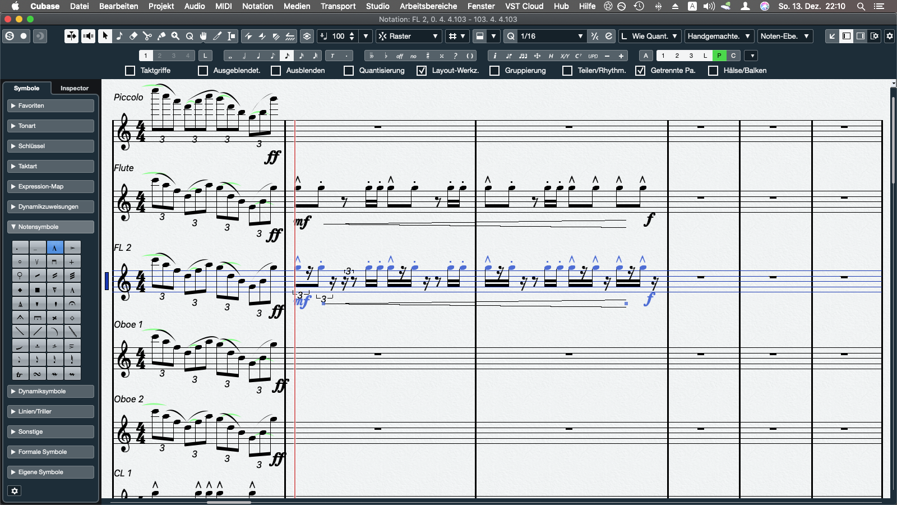Open the Handgemachte. dropdown
This screenshot has width=897, height=505.
click(718, 36)
